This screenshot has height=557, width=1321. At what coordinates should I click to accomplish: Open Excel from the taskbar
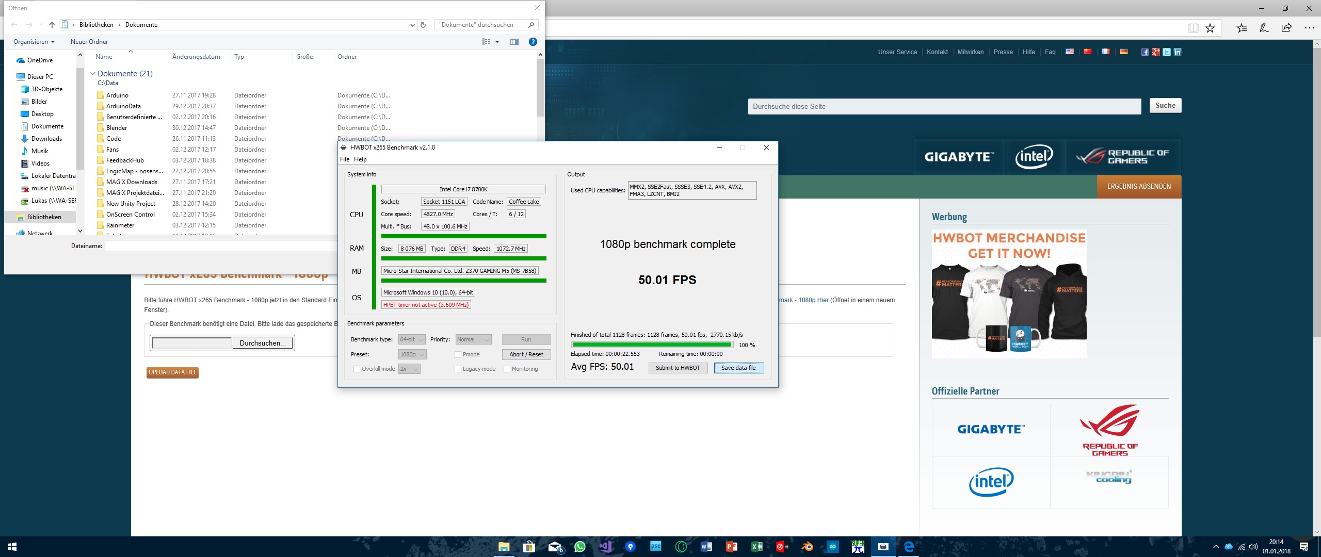pos(757,547)
